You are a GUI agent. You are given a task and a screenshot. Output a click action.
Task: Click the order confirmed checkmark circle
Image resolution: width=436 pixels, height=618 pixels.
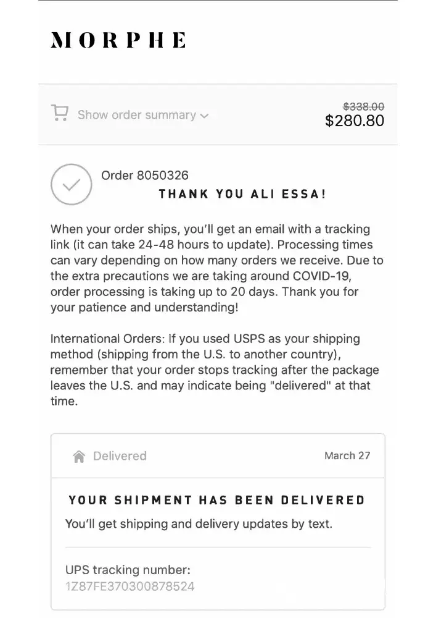(71, 184)
